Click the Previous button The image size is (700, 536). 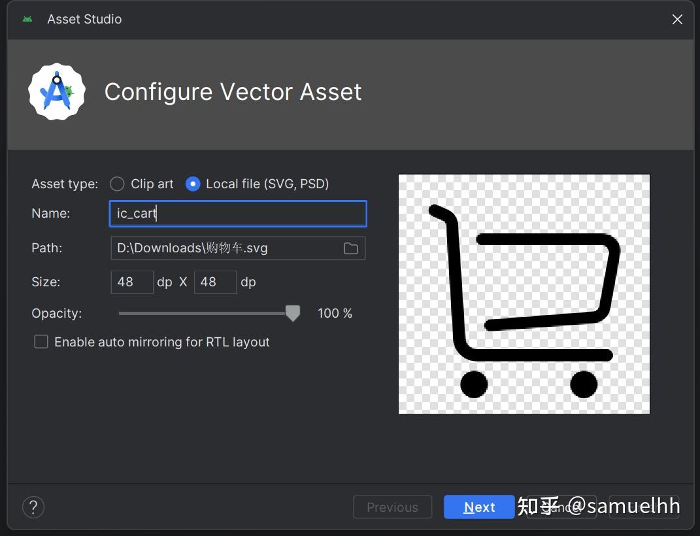point(392,507)
